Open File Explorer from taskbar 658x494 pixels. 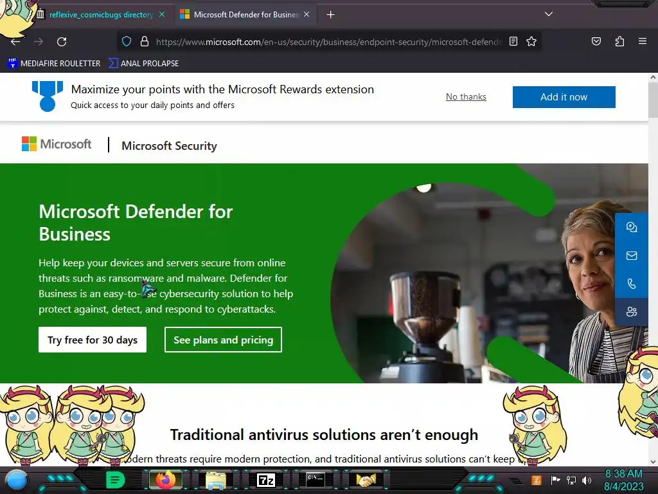(216, 480)
